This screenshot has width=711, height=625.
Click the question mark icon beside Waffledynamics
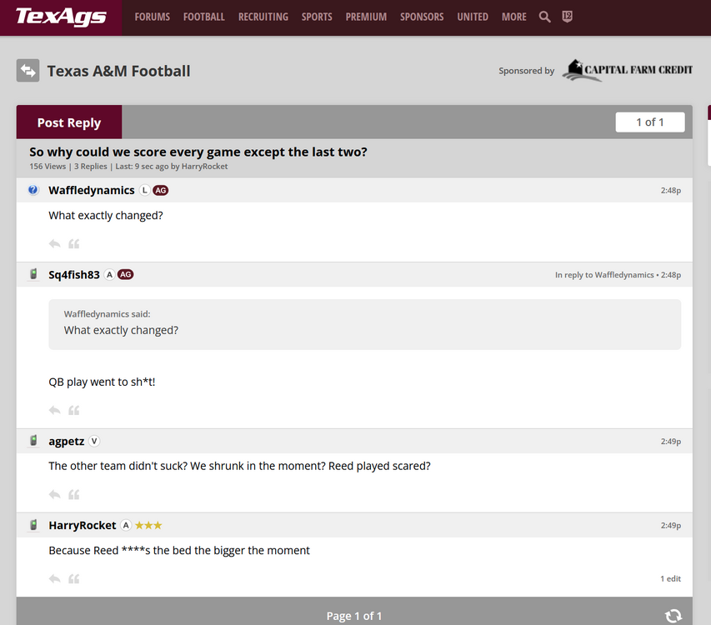(33, 190)
